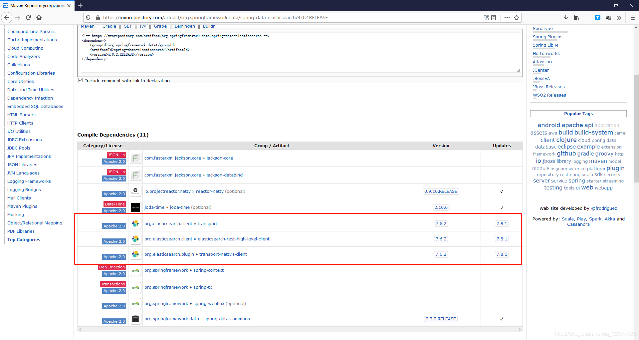Open the @frodriguez developer link
This screenshot has width=639, height=340.
(604, 208)
